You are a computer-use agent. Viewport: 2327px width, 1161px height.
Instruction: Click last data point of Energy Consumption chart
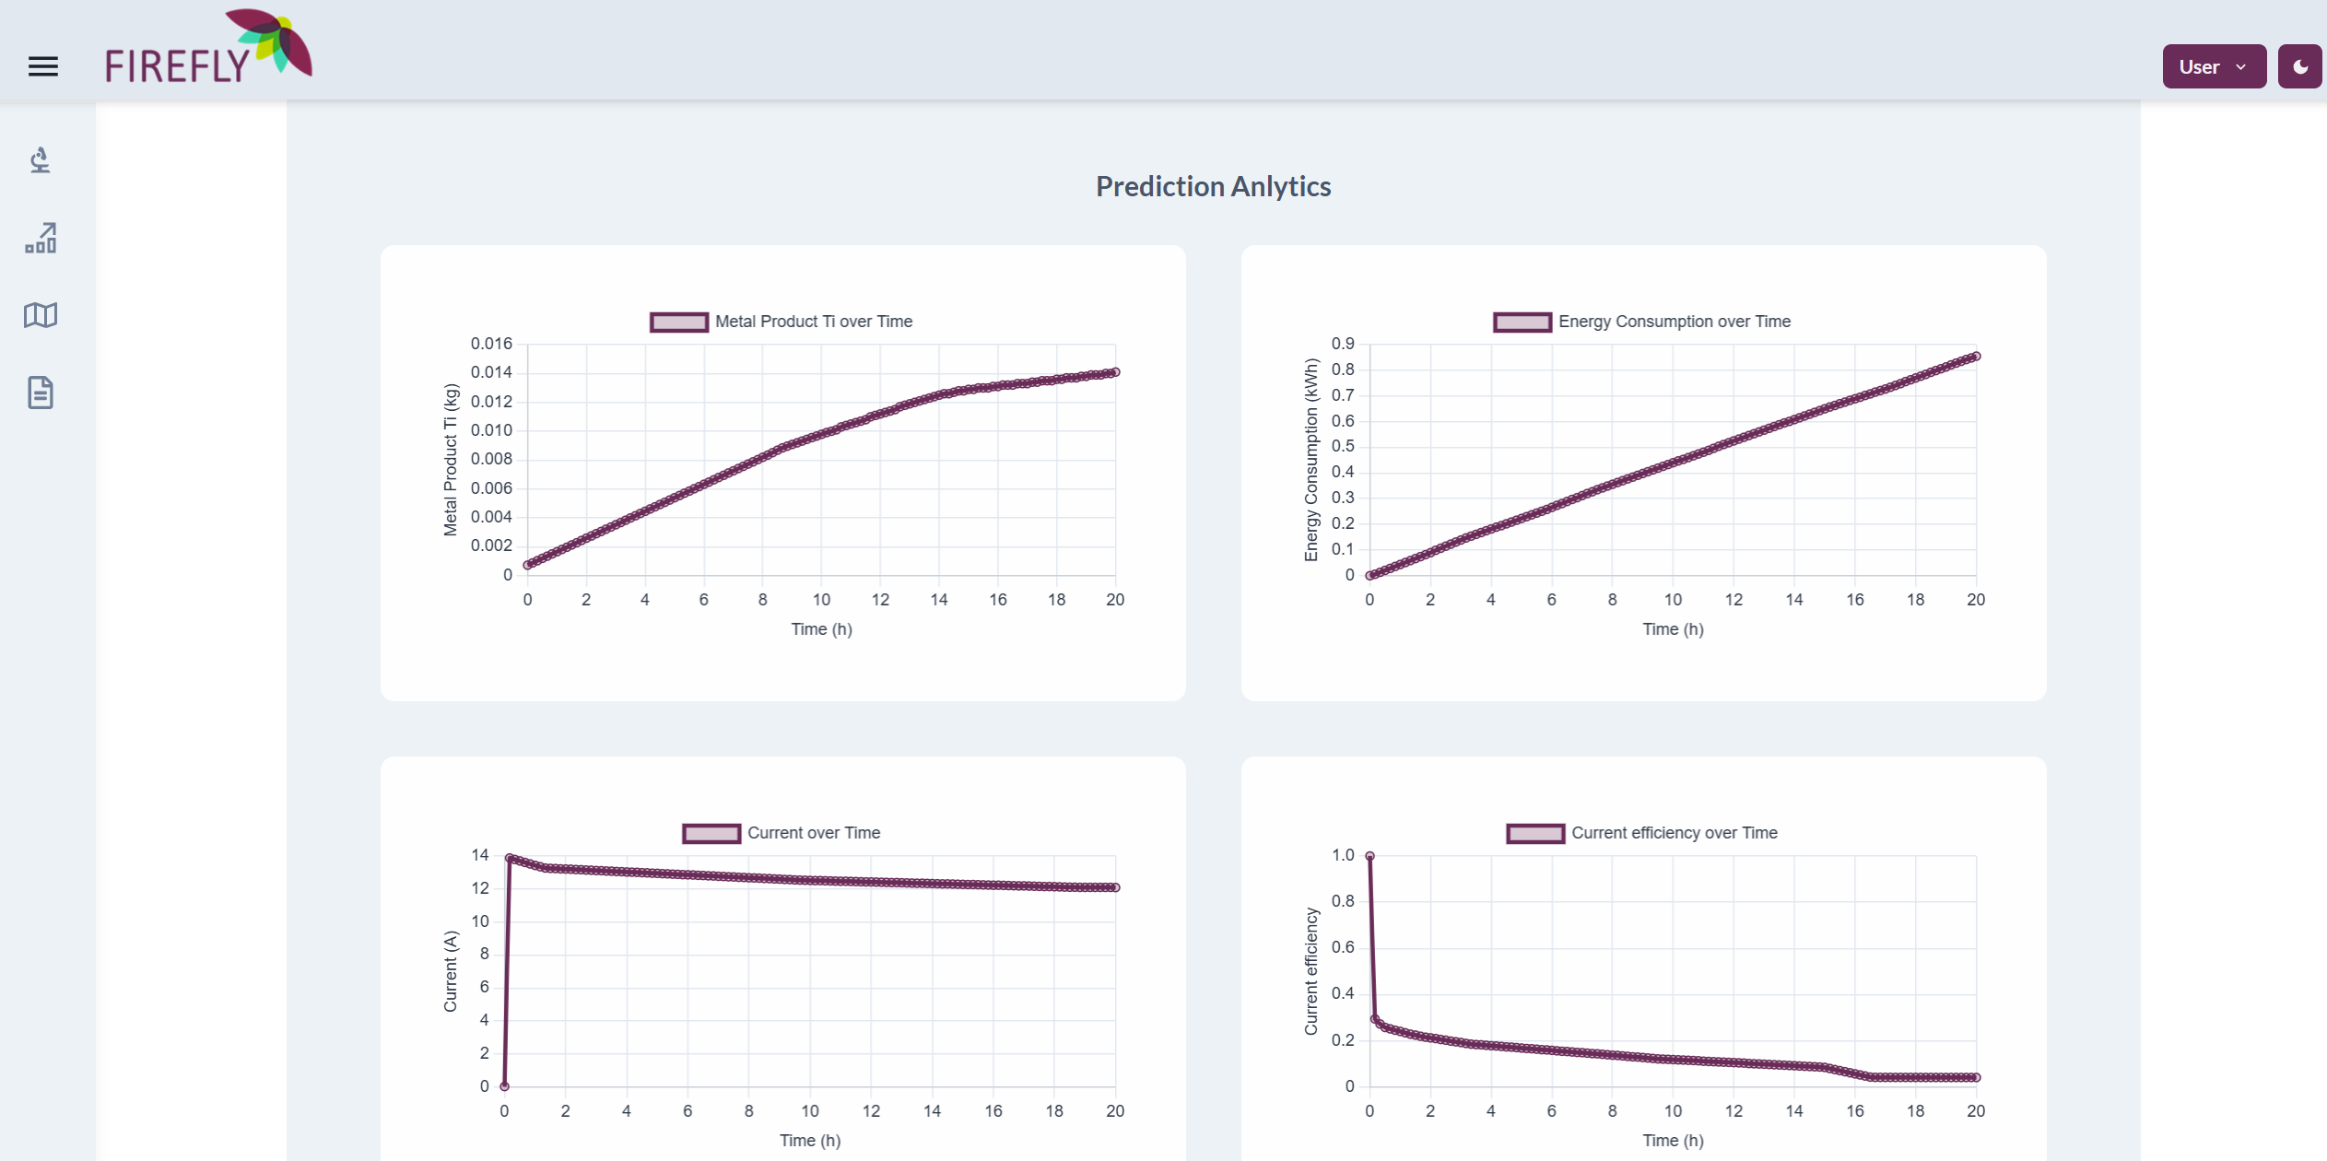click(1976, 357)
